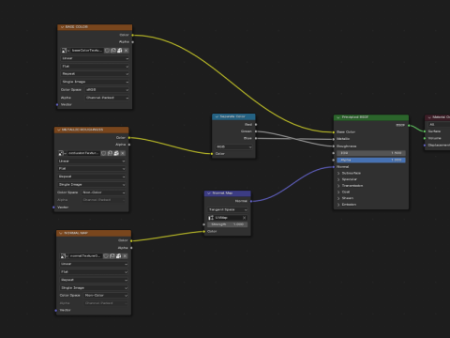
Task: Open Non-Color dropdown in METALLIC ROUGHNESS node
Action: 104,192
